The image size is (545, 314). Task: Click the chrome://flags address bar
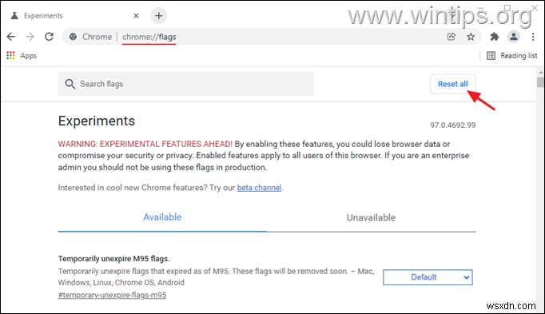tap(271, 37)
